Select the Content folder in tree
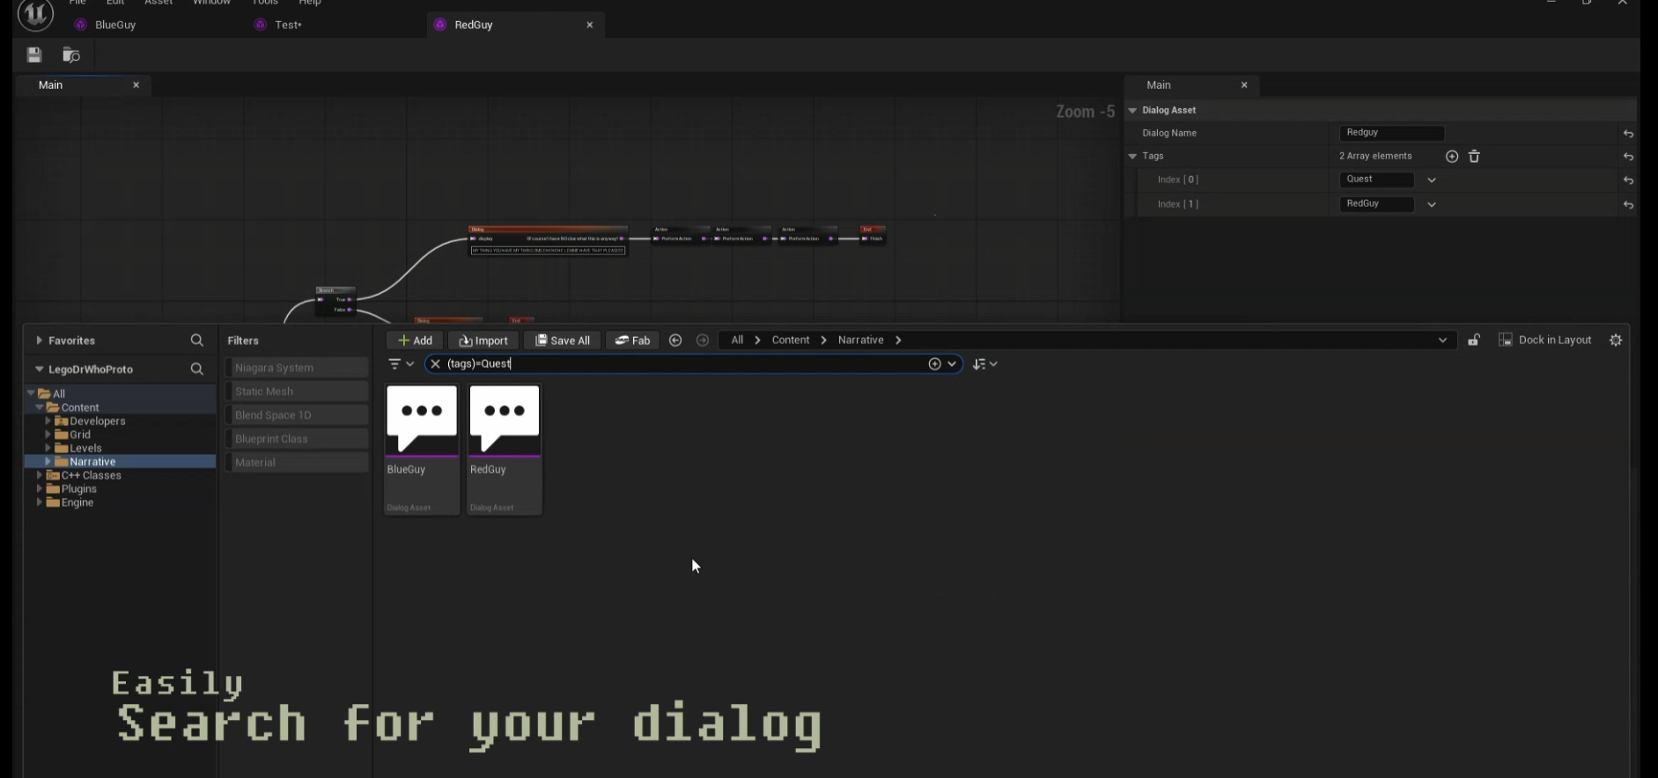The width and height of the screenshot is (1658, 778). click(x=80, y=408)
